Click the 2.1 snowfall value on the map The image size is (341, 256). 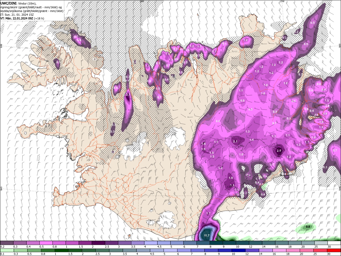[235, 141]
